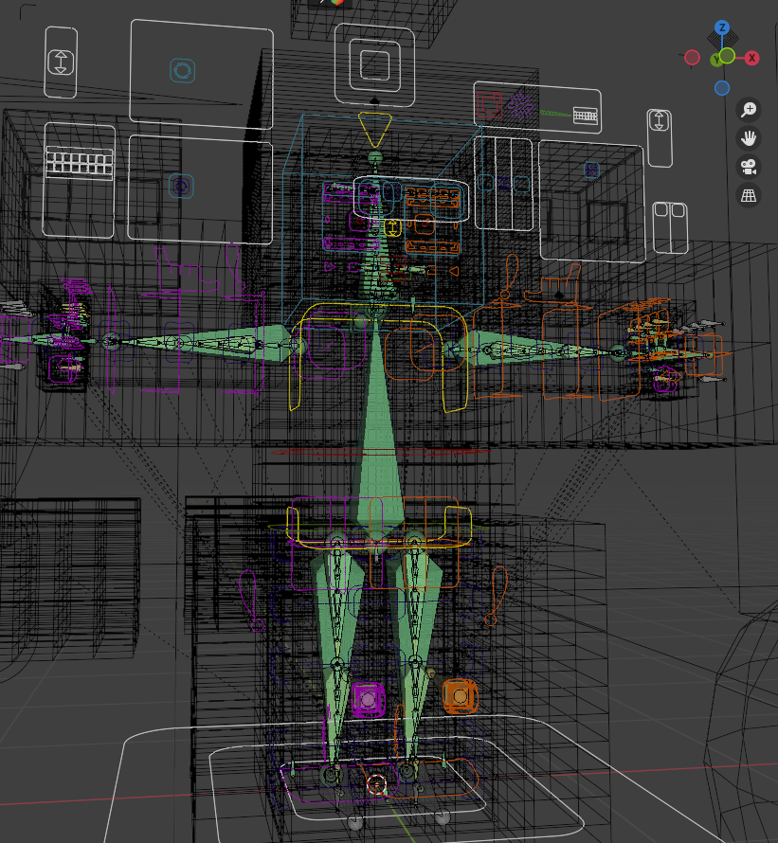This screenshot has width=778, height=843.
Task: Select the white twin rounded-rectangle widget at right
Action: [x=670, y=227]
